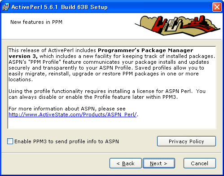Click bold 'Programmer's Package Manager' text

(x=145, y=50)
